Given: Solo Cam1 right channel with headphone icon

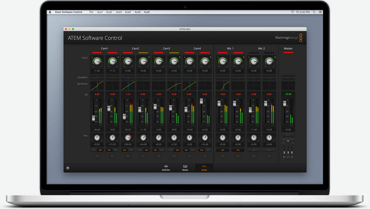Looking at the screenshot, I should [112, 156].
